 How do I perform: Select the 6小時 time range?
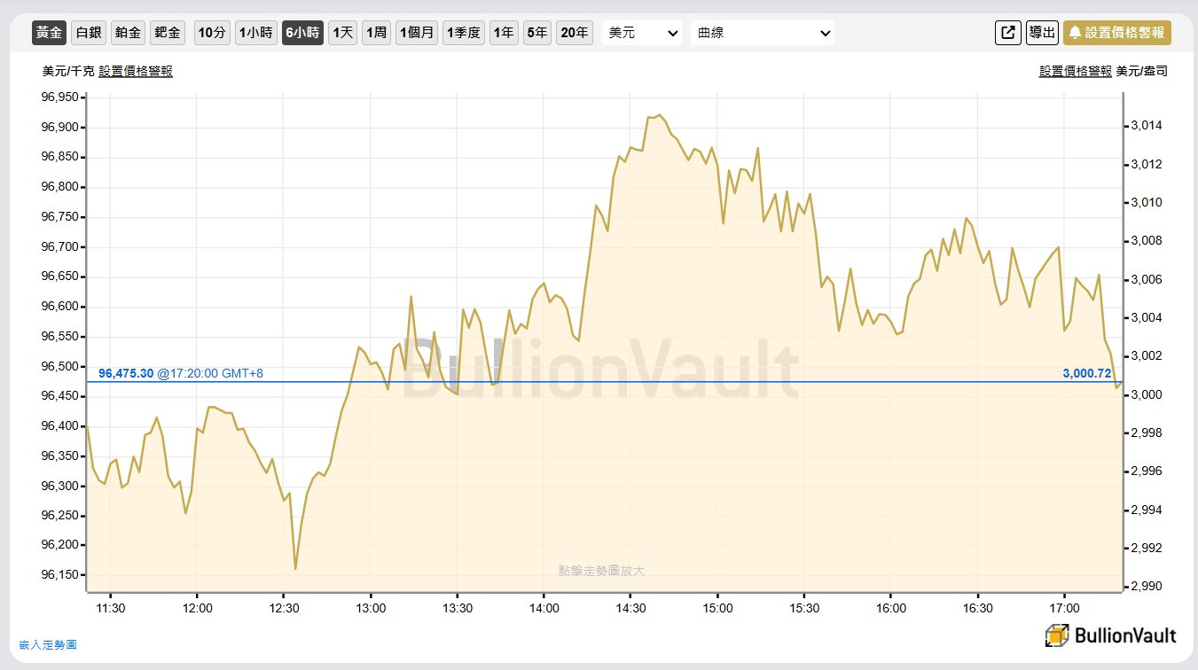[302, 33]
